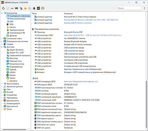Expand the Мультимедиа tree node
The image size is (148, 131).
(x=2, y=84)
